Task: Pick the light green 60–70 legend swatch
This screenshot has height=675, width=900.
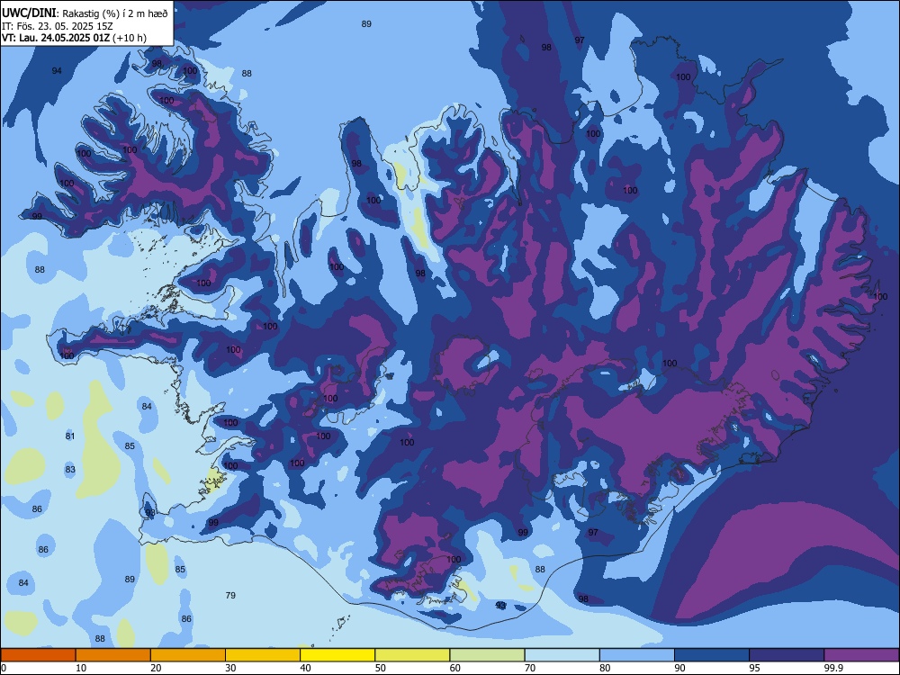Action: (487, 655)
